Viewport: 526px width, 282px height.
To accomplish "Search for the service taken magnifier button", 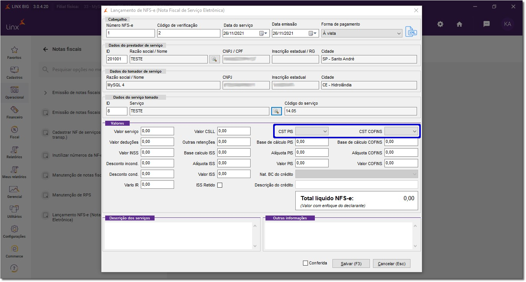I will click(276, 111).
